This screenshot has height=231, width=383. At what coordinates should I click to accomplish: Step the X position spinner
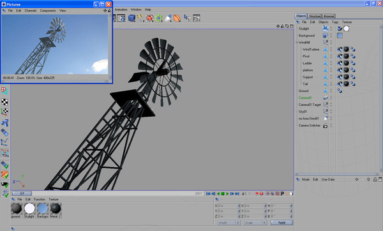pos(239,206)
